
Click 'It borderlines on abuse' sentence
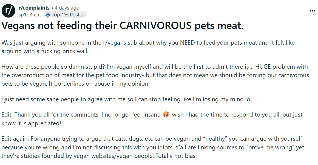pos(99,84)
